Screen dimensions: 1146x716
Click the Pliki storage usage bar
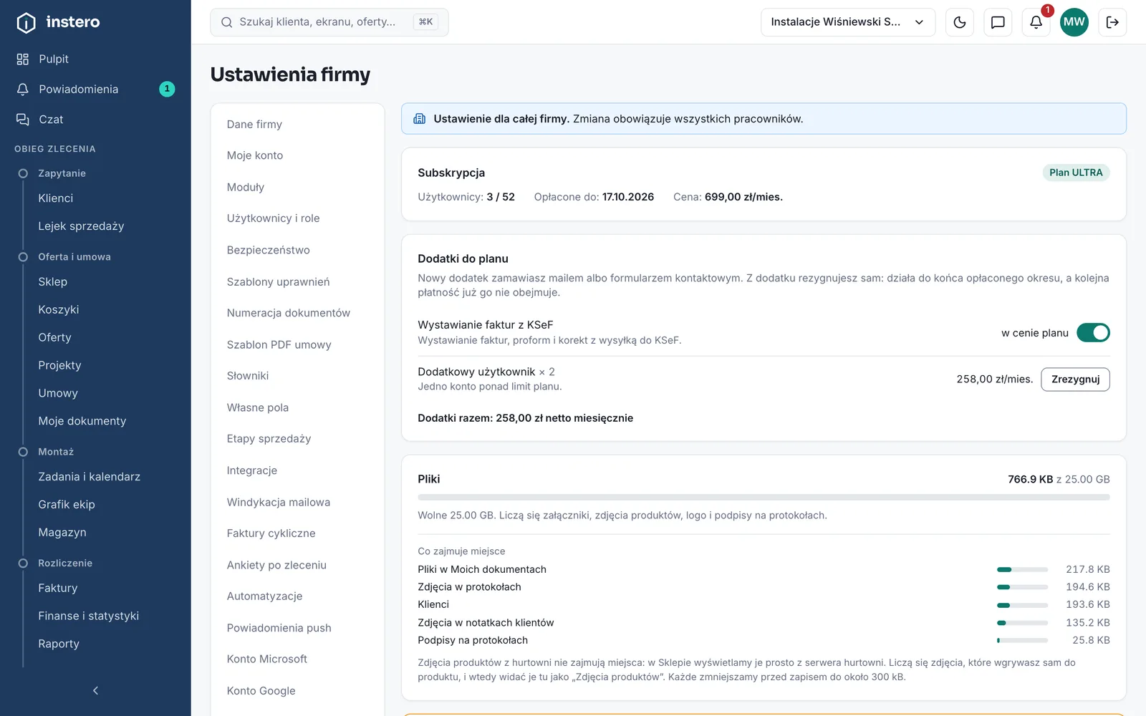(x=764, y=497)
